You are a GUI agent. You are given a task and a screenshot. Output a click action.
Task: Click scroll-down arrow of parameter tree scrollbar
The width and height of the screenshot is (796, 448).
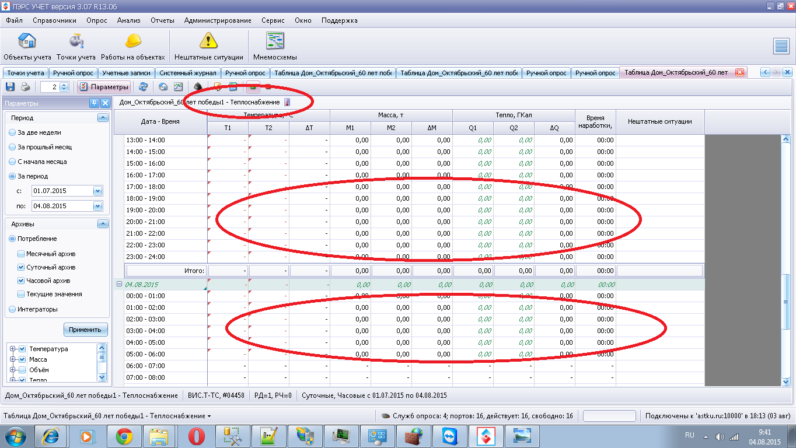pos(102,377)
